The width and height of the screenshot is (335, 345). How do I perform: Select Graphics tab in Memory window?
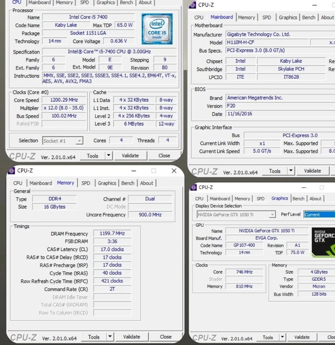107,183
